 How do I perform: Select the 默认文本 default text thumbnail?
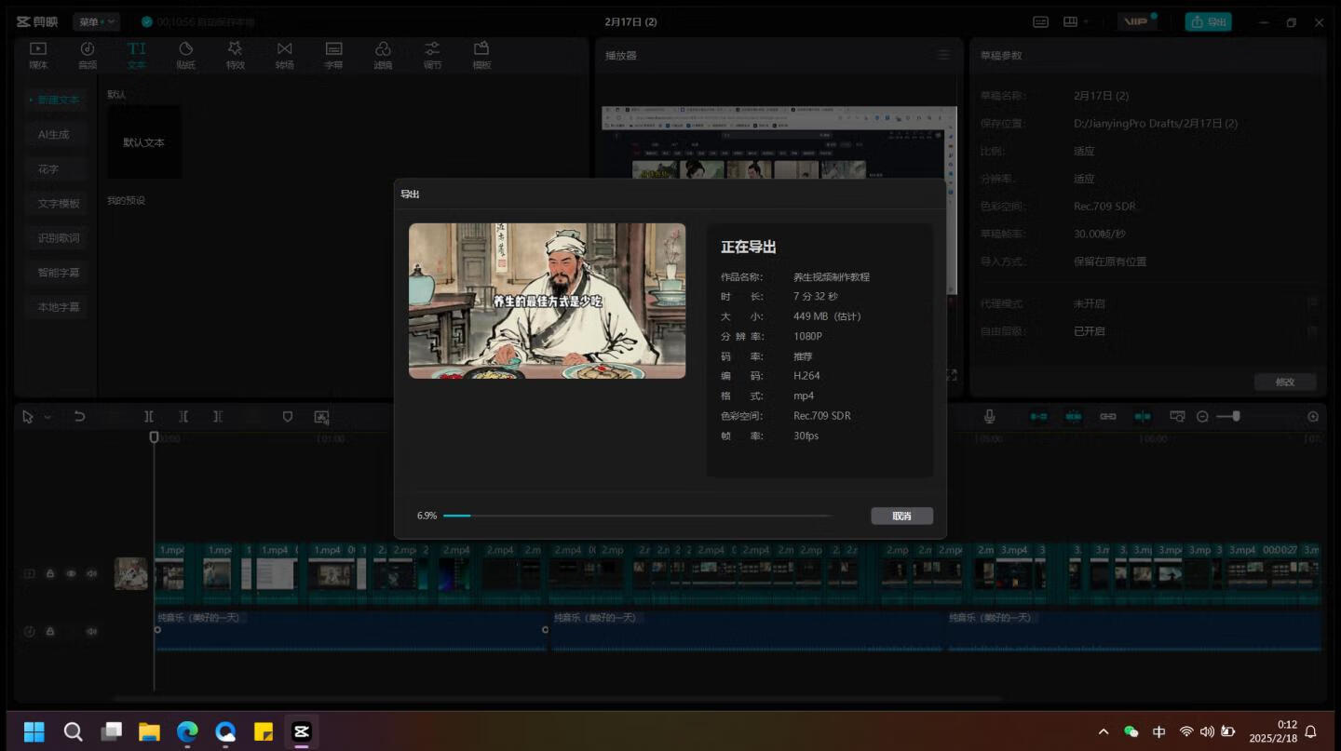[143, 142]
